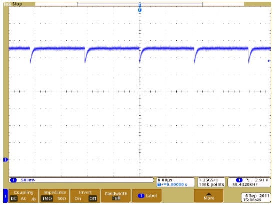This screenshot has width=274, height=205.
Task: Click trigger position T marker at top
Action: point(140,10)
